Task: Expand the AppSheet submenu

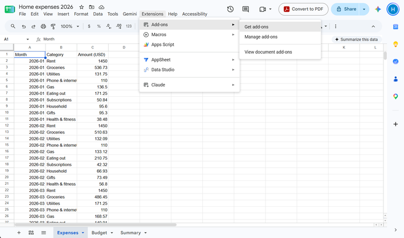Action: [x=190, y=60]
